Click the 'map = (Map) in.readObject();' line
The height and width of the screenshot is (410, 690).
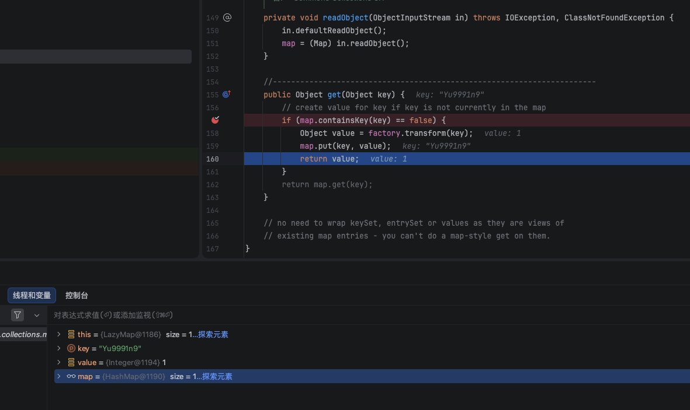point(345,44)
